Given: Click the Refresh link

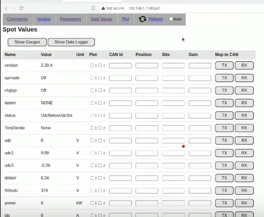Looking at the screenshot, I should point(156,19).
